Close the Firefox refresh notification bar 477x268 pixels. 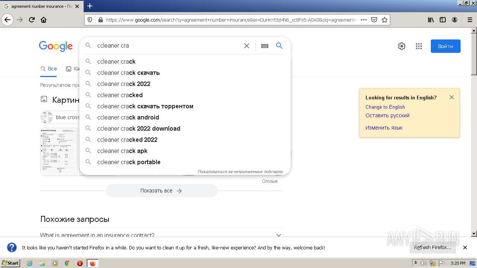(465, 248)
